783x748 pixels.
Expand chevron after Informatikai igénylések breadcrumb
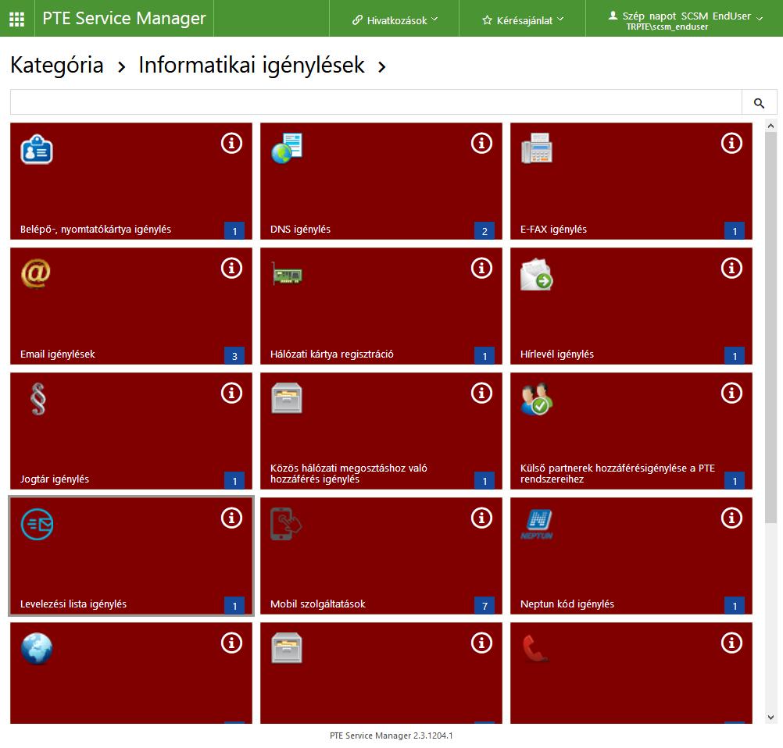(382, 67)
